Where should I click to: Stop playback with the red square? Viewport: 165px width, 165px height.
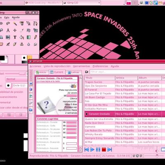click(104, 149)
